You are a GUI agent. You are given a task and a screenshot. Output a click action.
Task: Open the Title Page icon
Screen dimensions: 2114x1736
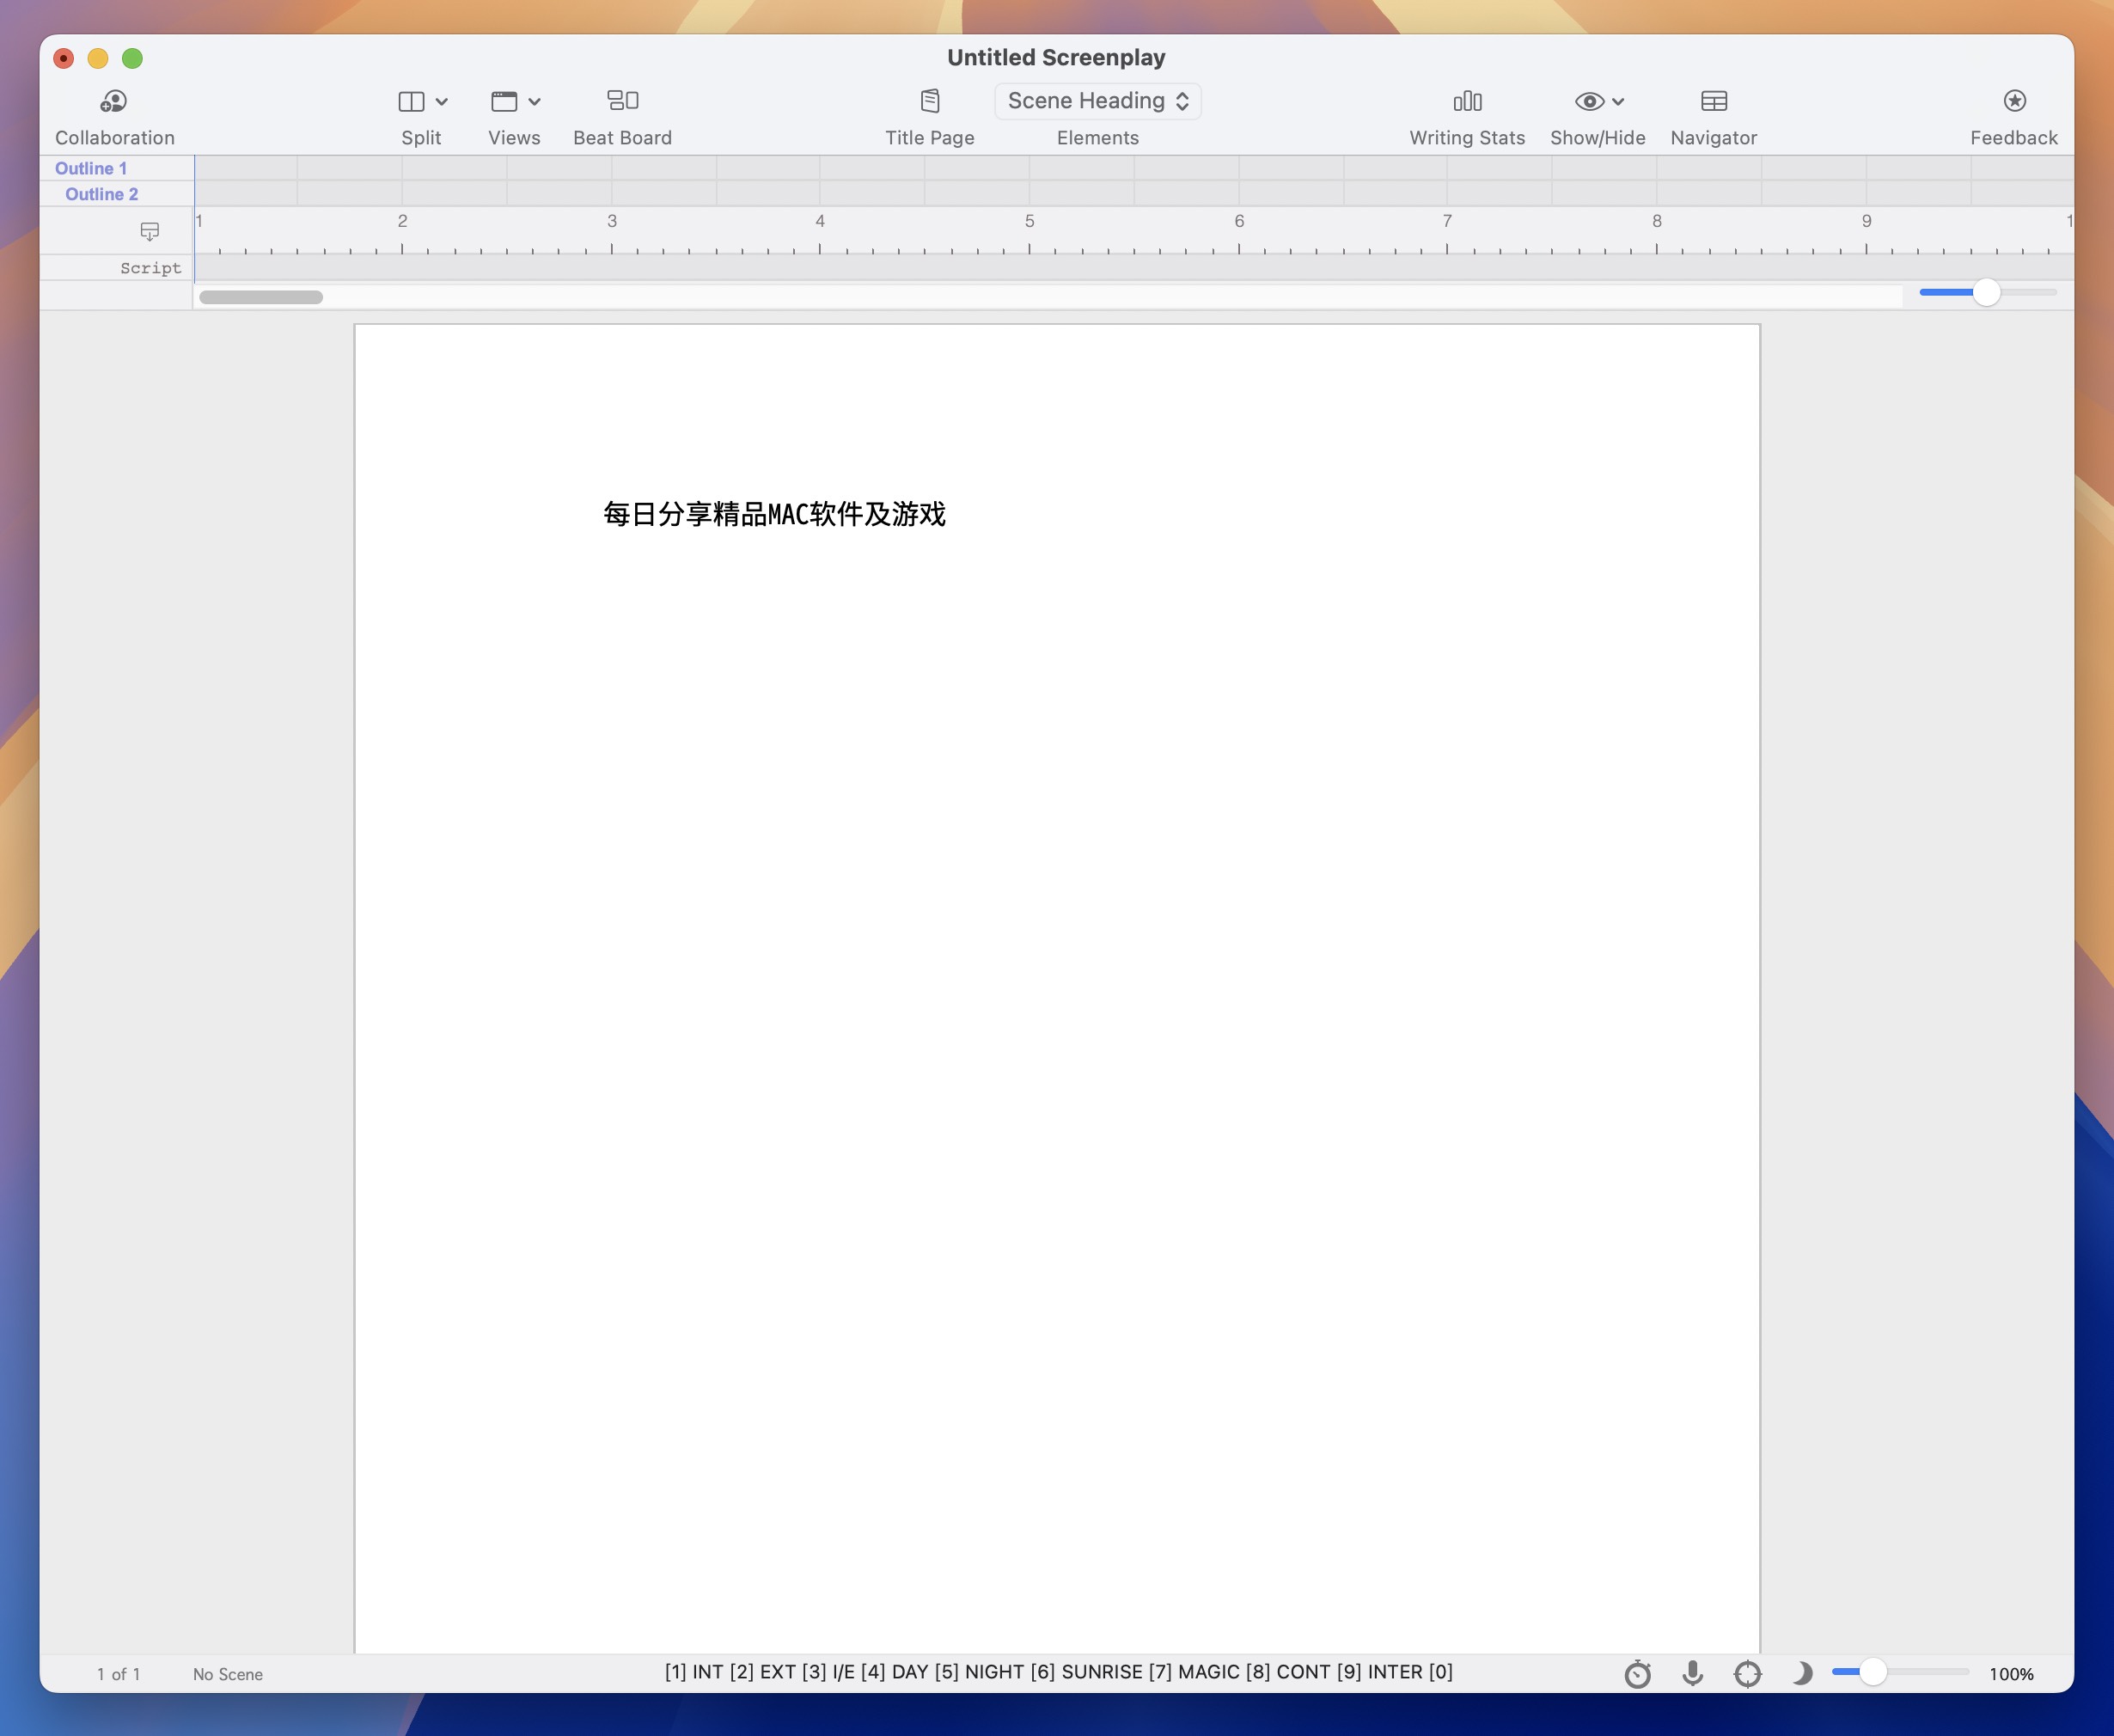coord(929,101)
